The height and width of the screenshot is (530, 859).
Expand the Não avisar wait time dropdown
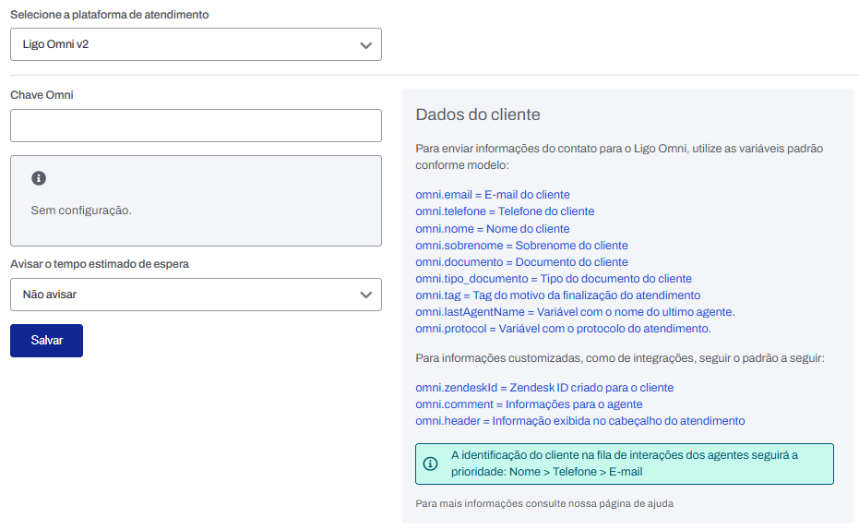(196, 295)
